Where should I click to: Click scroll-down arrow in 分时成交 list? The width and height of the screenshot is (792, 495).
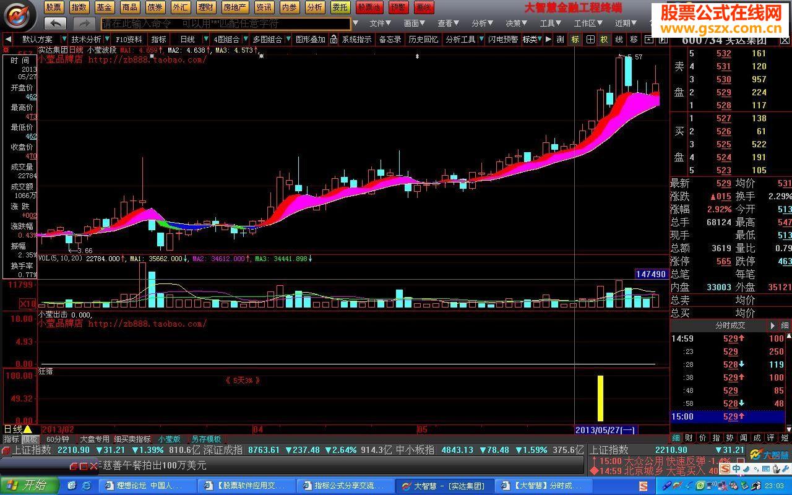tap(789, 428)
